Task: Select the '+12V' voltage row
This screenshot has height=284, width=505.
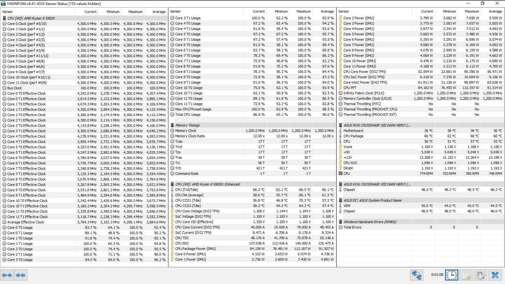Action: (x=420, y=157)
